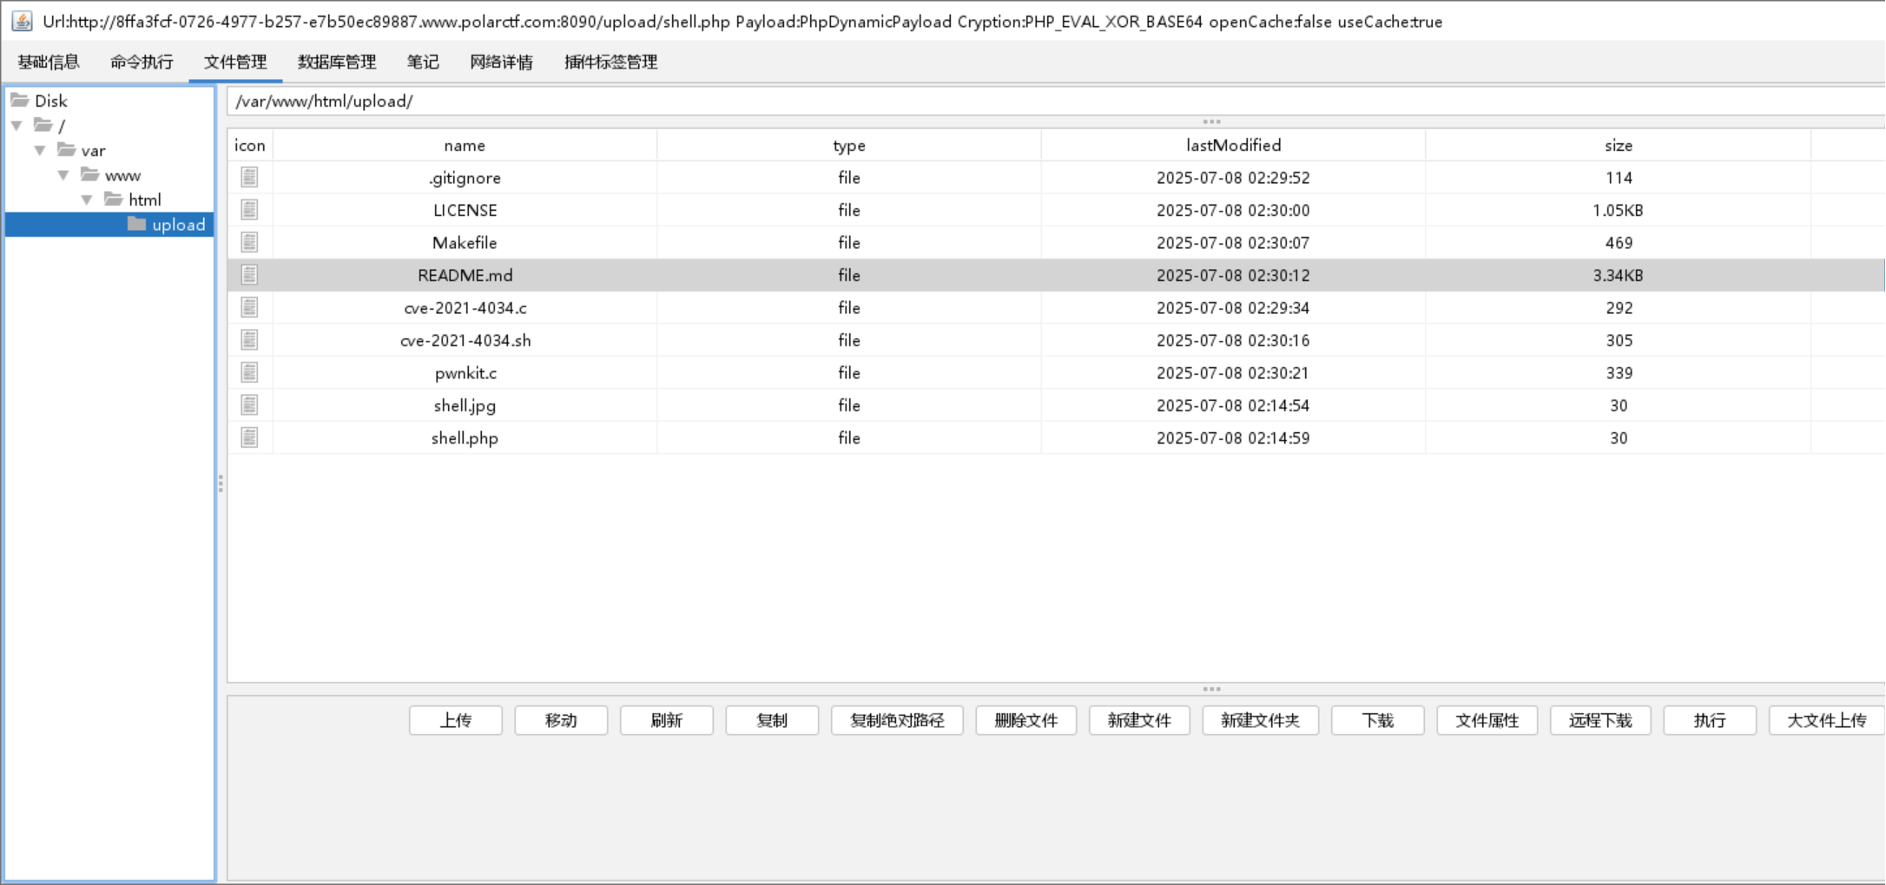Sort by the name column header
Viewport: 1886px width, 885px height.
tap(465, 145)
